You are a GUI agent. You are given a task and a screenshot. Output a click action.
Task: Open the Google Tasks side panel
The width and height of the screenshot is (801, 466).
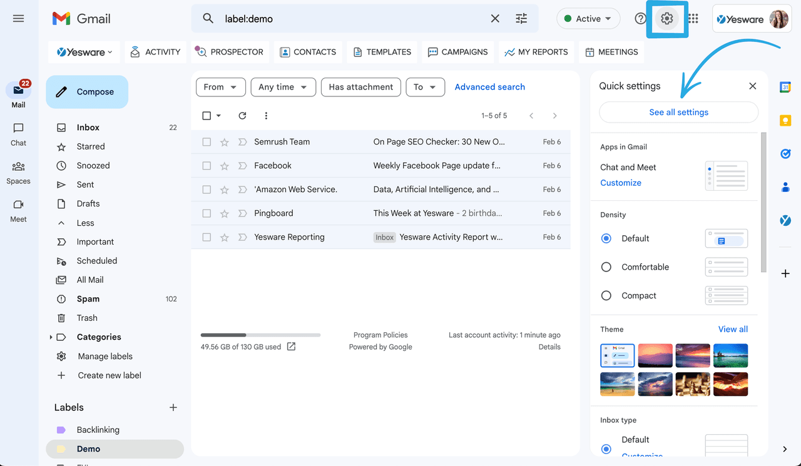click(x=785, y=153)
